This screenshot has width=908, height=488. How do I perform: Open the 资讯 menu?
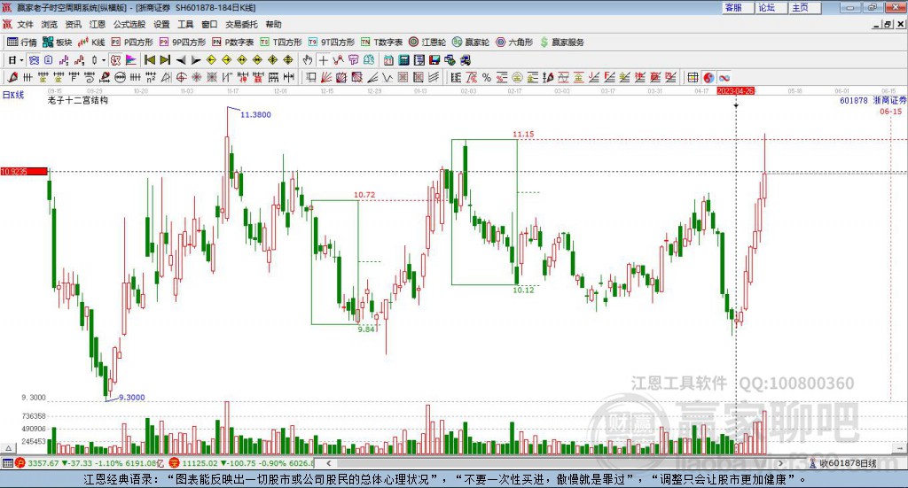pyautogui.click(x=73, y=24)
